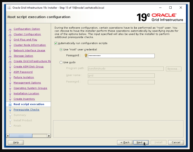The height and width of the screenshot is (152, 193).
Task: Minimize the installer window
Action: (160, 8)
